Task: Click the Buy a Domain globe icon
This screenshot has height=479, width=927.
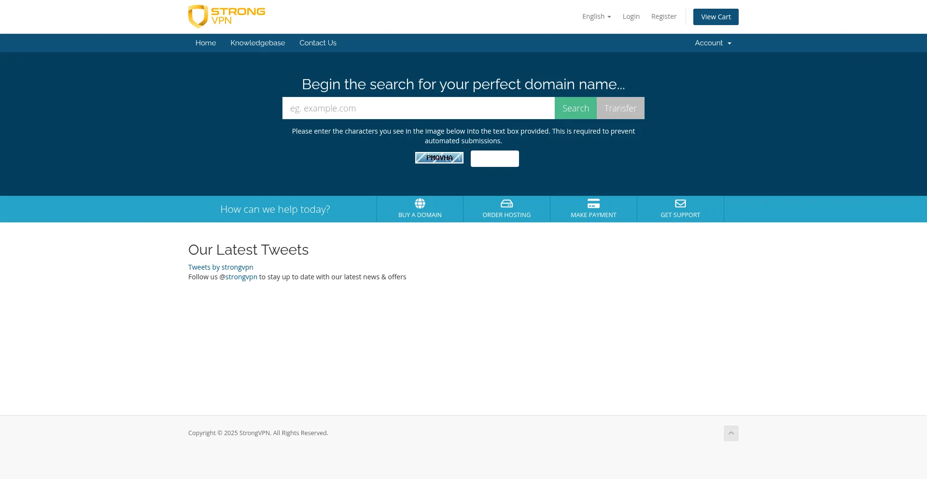Action: [420, 204]
